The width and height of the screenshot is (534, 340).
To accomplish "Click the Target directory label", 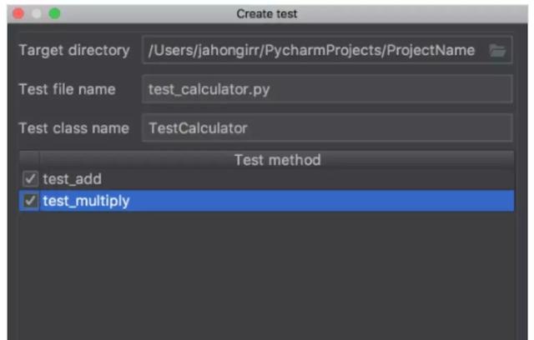I will (x=74, y=51).
